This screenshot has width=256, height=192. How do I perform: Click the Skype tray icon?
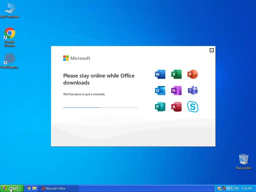click(228, 188)
